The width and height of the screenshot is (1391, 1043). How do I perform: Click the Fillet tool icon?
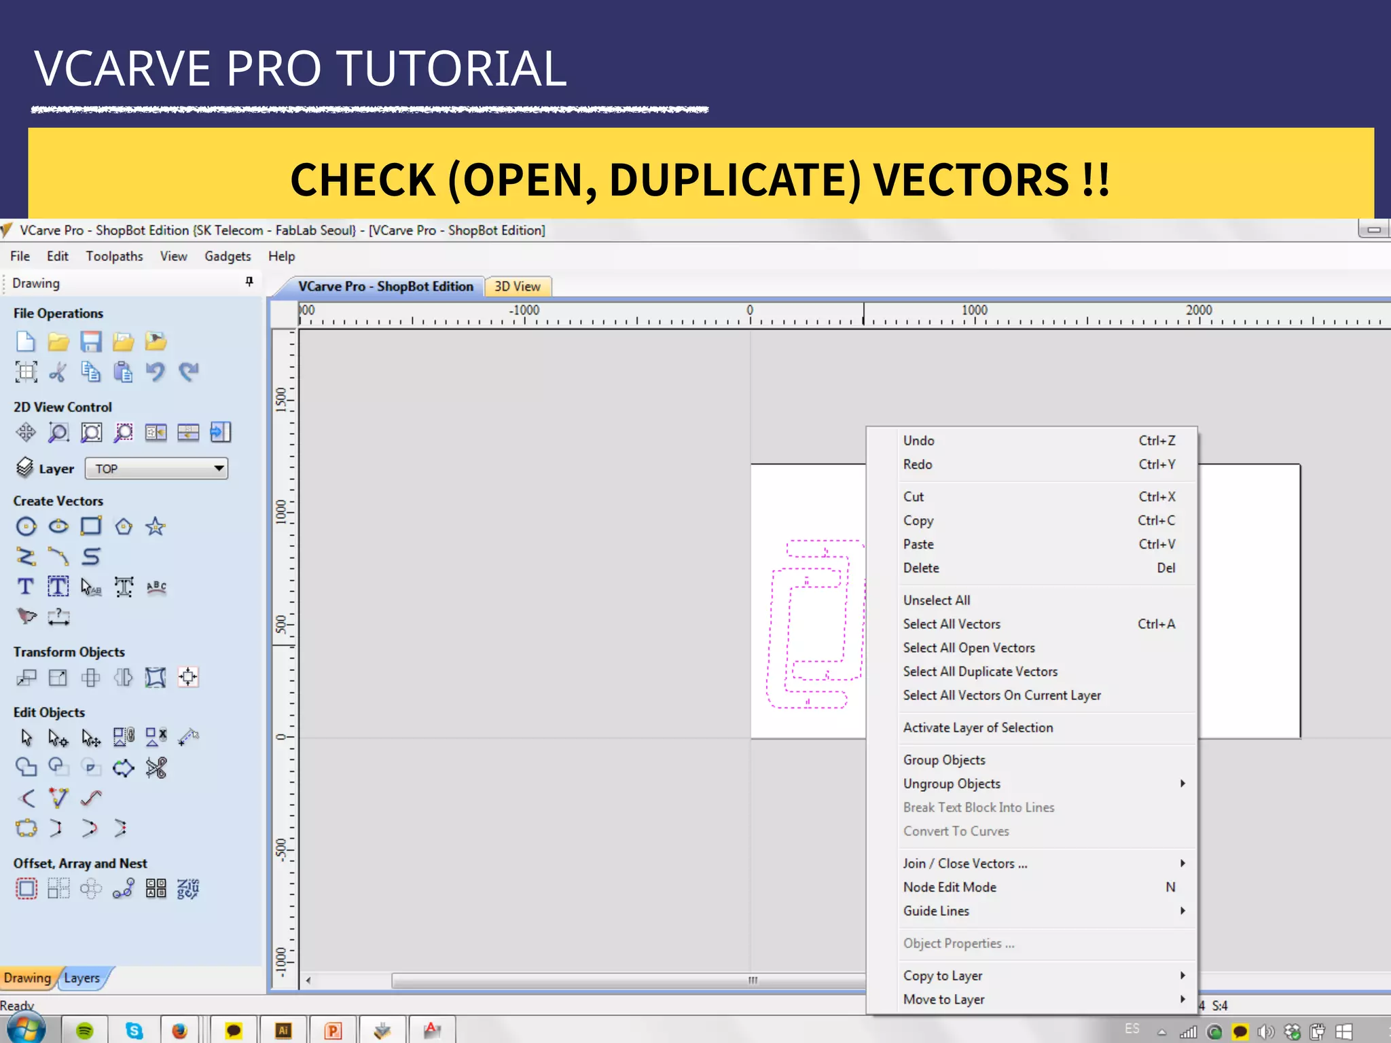point(26,798)
